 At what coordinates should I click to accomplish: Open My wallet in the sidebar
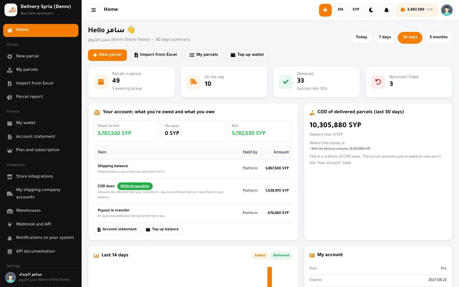tap(41, 123)
